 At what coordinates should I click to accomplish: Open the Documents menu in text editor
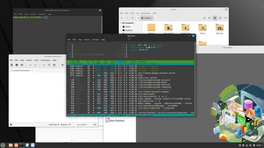[45, 60]
